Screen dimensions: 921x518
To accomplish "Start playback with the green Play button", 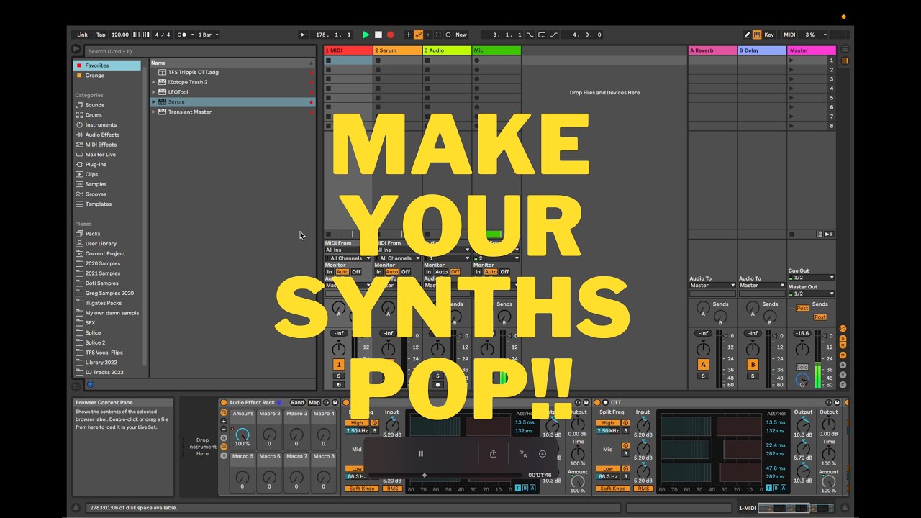I will [366, 35].
